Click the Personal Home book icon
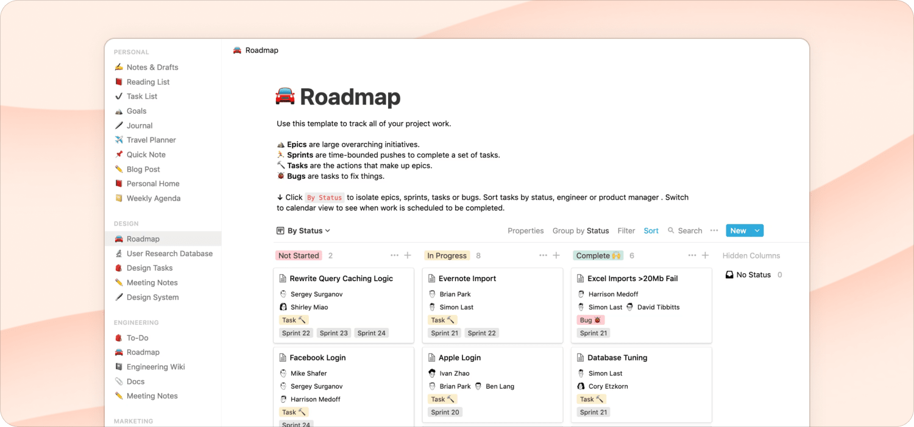Screen dimensions: 914x427 (119, 184)
